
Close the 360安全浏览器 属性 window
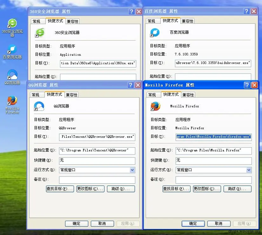[139, 11]
